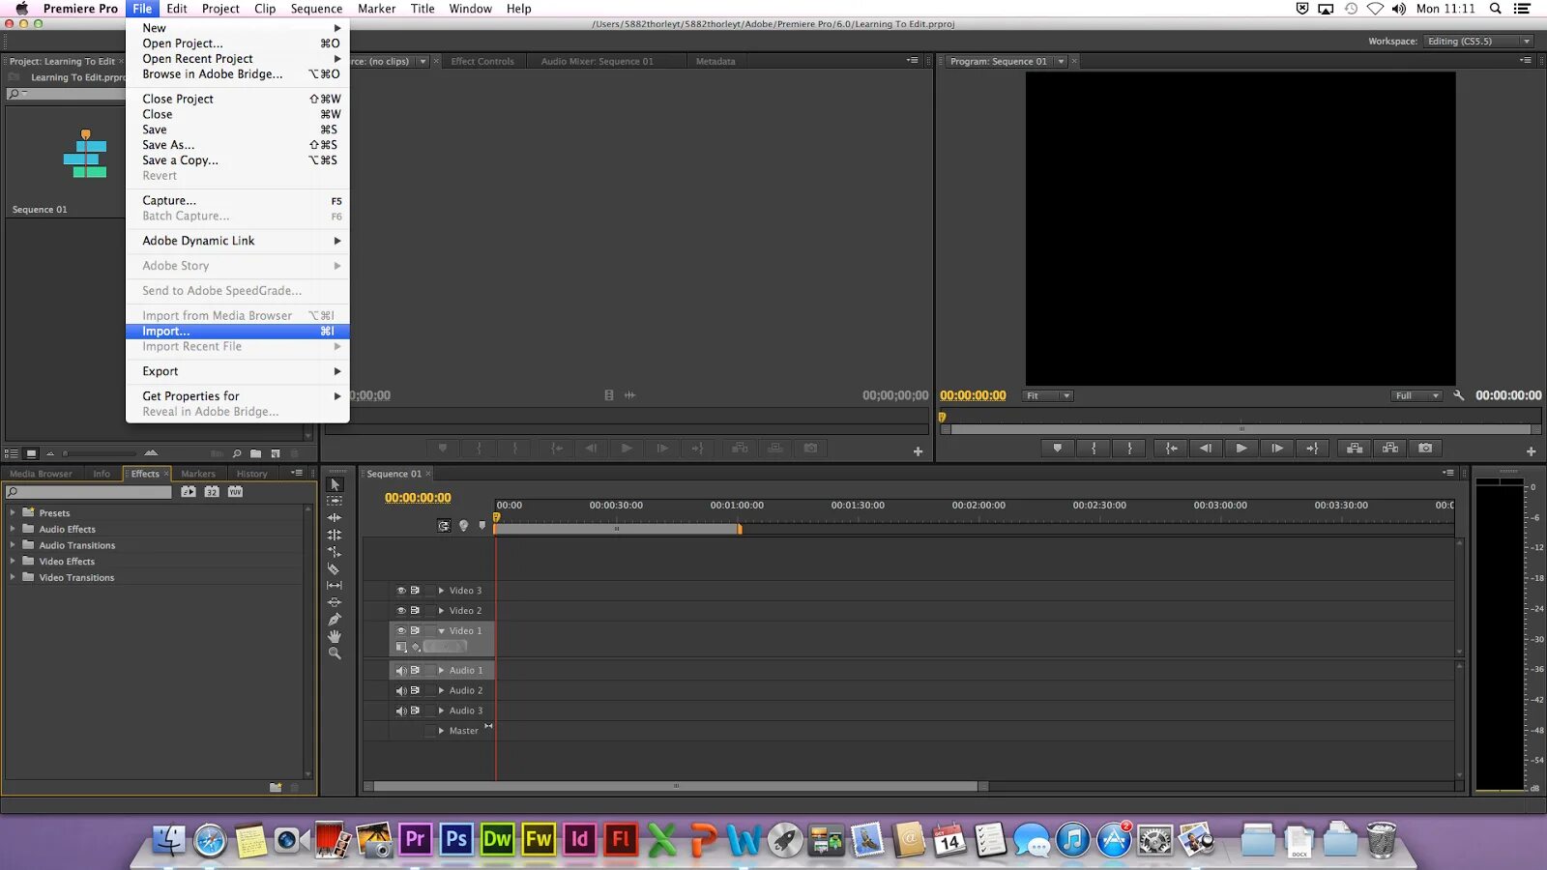This screenshot has width=1547, height=870.
Task: Expand the Audio Transitions folder
Action: [13, 545]
